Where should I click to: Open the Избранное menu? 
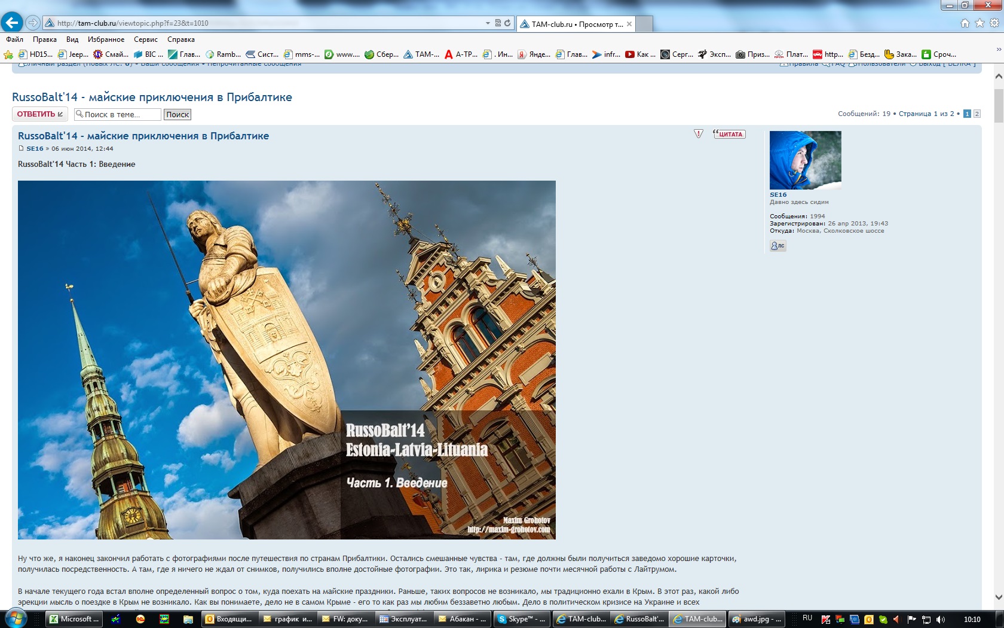[x=106, y=39]
